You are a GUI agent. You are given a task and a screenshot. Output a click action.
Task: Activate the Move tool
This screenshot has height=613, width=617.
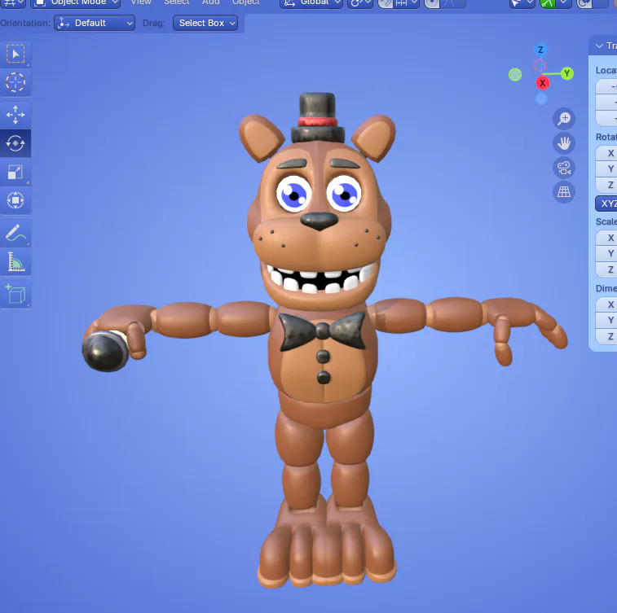15,115
